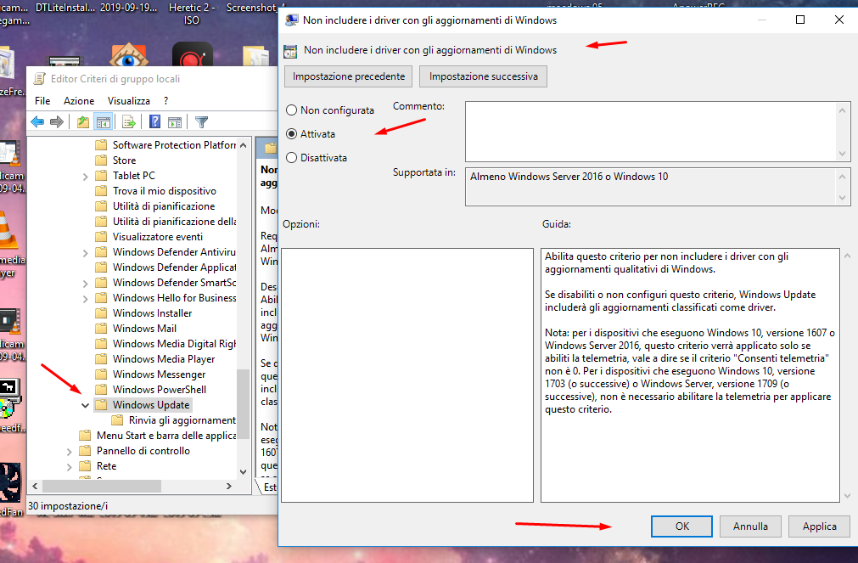This screenshot has height=563, width=858.
Task: Open the Azione menu
Action: point(79,101)
